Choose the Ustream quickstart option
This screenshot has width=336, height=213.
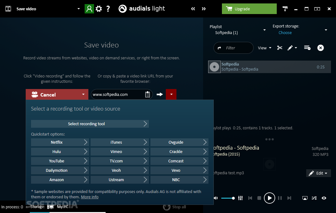(119, 180)
